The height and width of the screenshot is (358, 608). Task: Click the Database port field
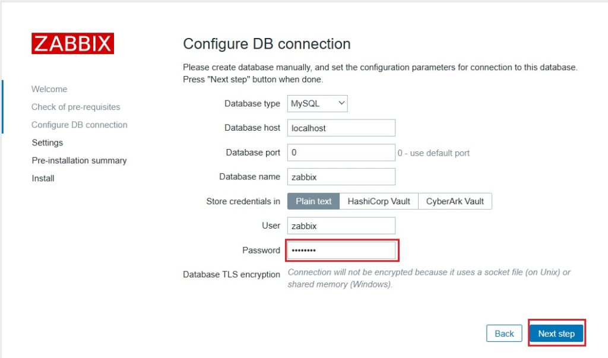[341, 153]
